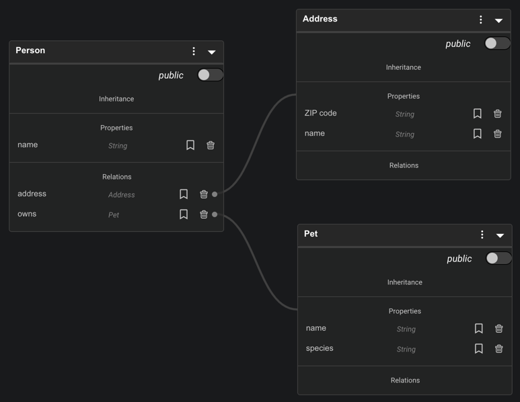Bookmark the ZIP code property in Address
Screen dimensions: 520x402
[x=478, y=114]
